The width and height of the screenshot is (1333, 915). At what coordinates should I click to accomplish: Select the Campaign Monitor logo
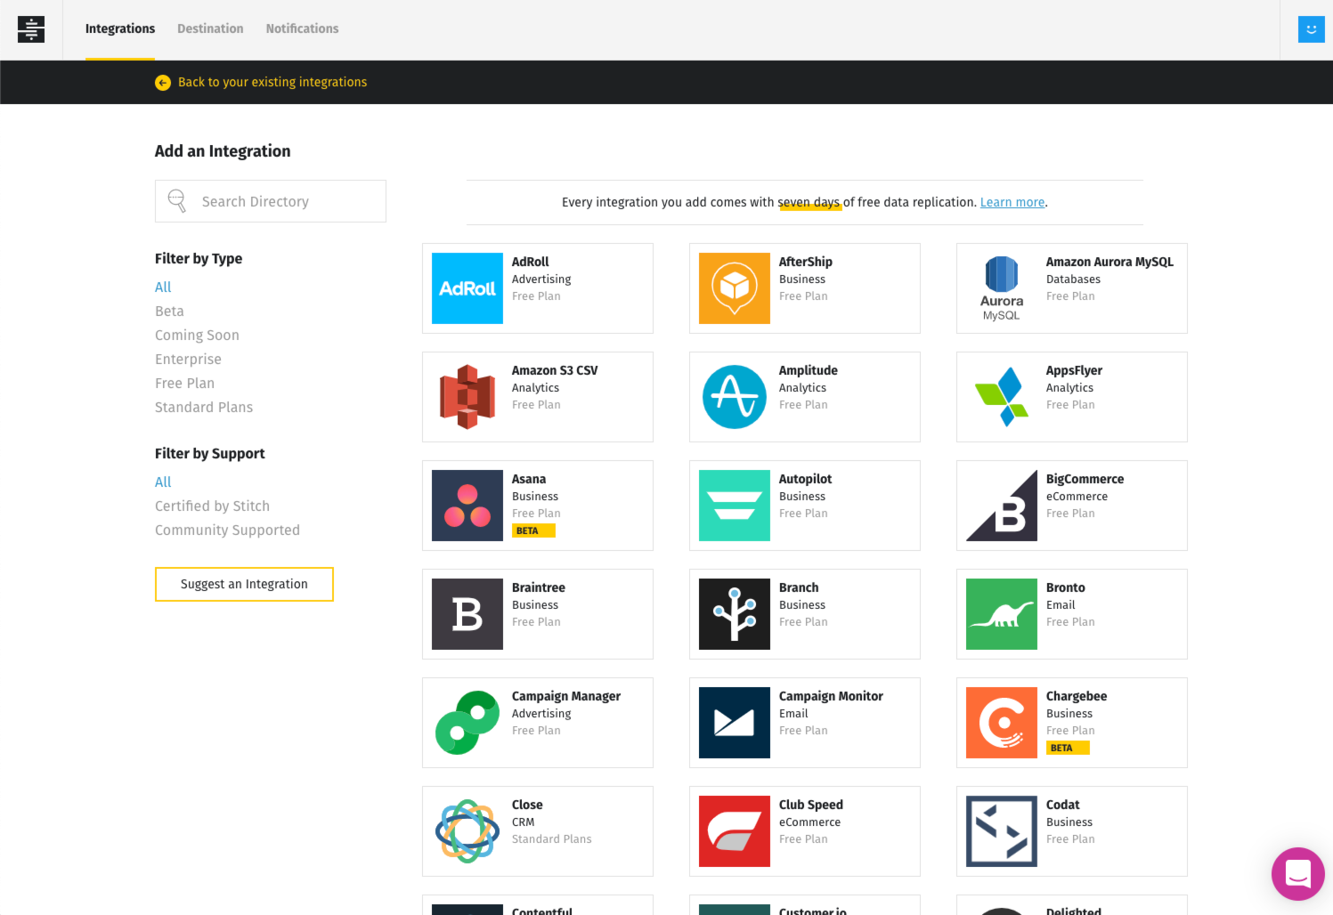click(735, 723)
